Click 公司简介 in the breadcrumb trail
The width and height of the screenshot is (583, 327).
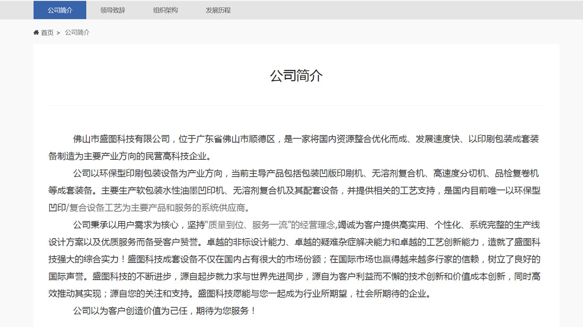76,32
